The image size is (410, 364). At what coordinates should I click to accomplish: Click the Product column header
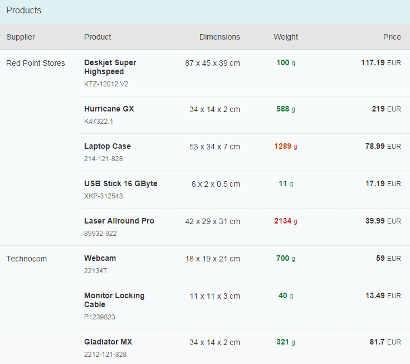97,37
